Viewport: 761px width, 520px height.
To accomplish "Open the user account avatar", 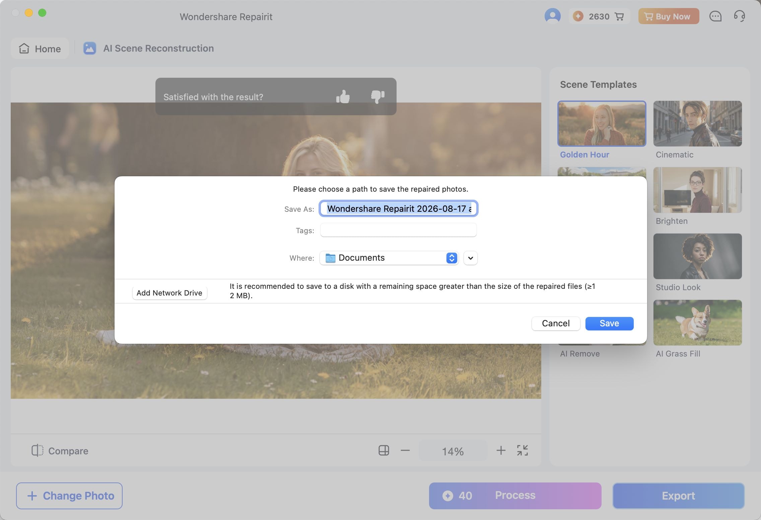I will (x=552, y=16).
